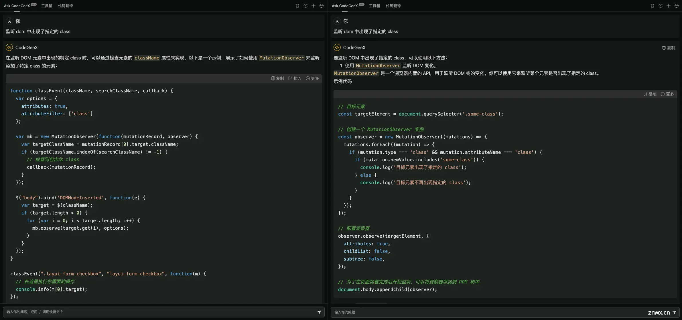The width and height of the screenshot is (682, 320).
Task: Click line 'observer.observe(targetElement, {'
Action: 384,236
